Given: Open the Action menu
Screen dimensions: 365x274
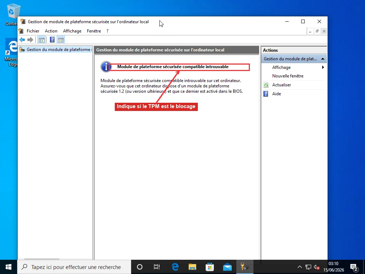Looking at the screenshot, I should click(x=51, y=31).
